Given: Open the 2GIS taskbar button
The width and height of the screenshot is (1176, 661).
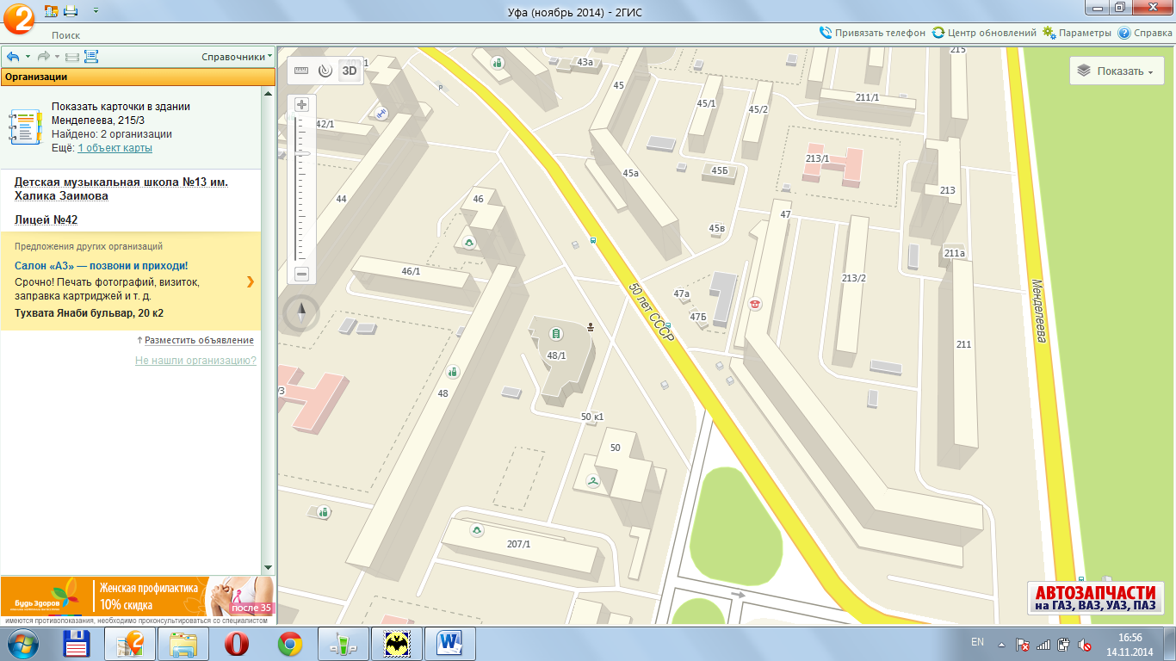Looking at the screenshot, I should (129, 644).
